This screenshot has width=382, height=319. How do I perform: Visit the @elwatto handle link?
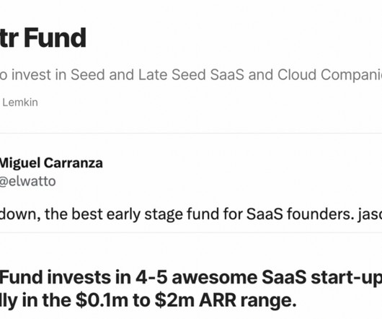coord(28,181)
